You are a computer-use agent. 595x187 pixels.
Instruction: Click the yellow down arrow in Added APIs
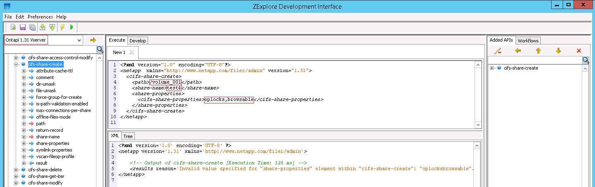click(x=558, y=51)
